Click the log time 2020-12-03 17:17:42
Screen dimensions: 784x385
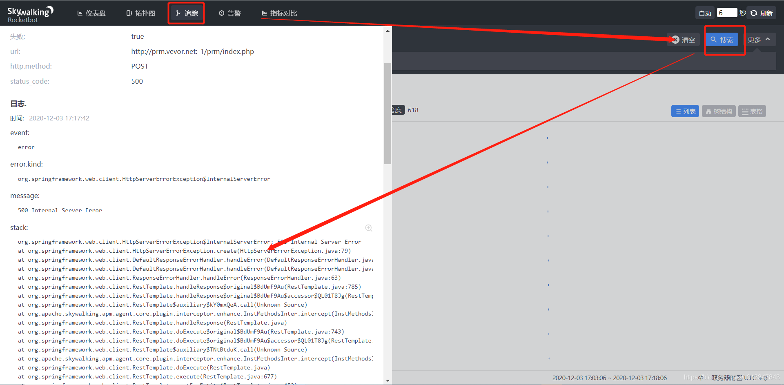59,118
